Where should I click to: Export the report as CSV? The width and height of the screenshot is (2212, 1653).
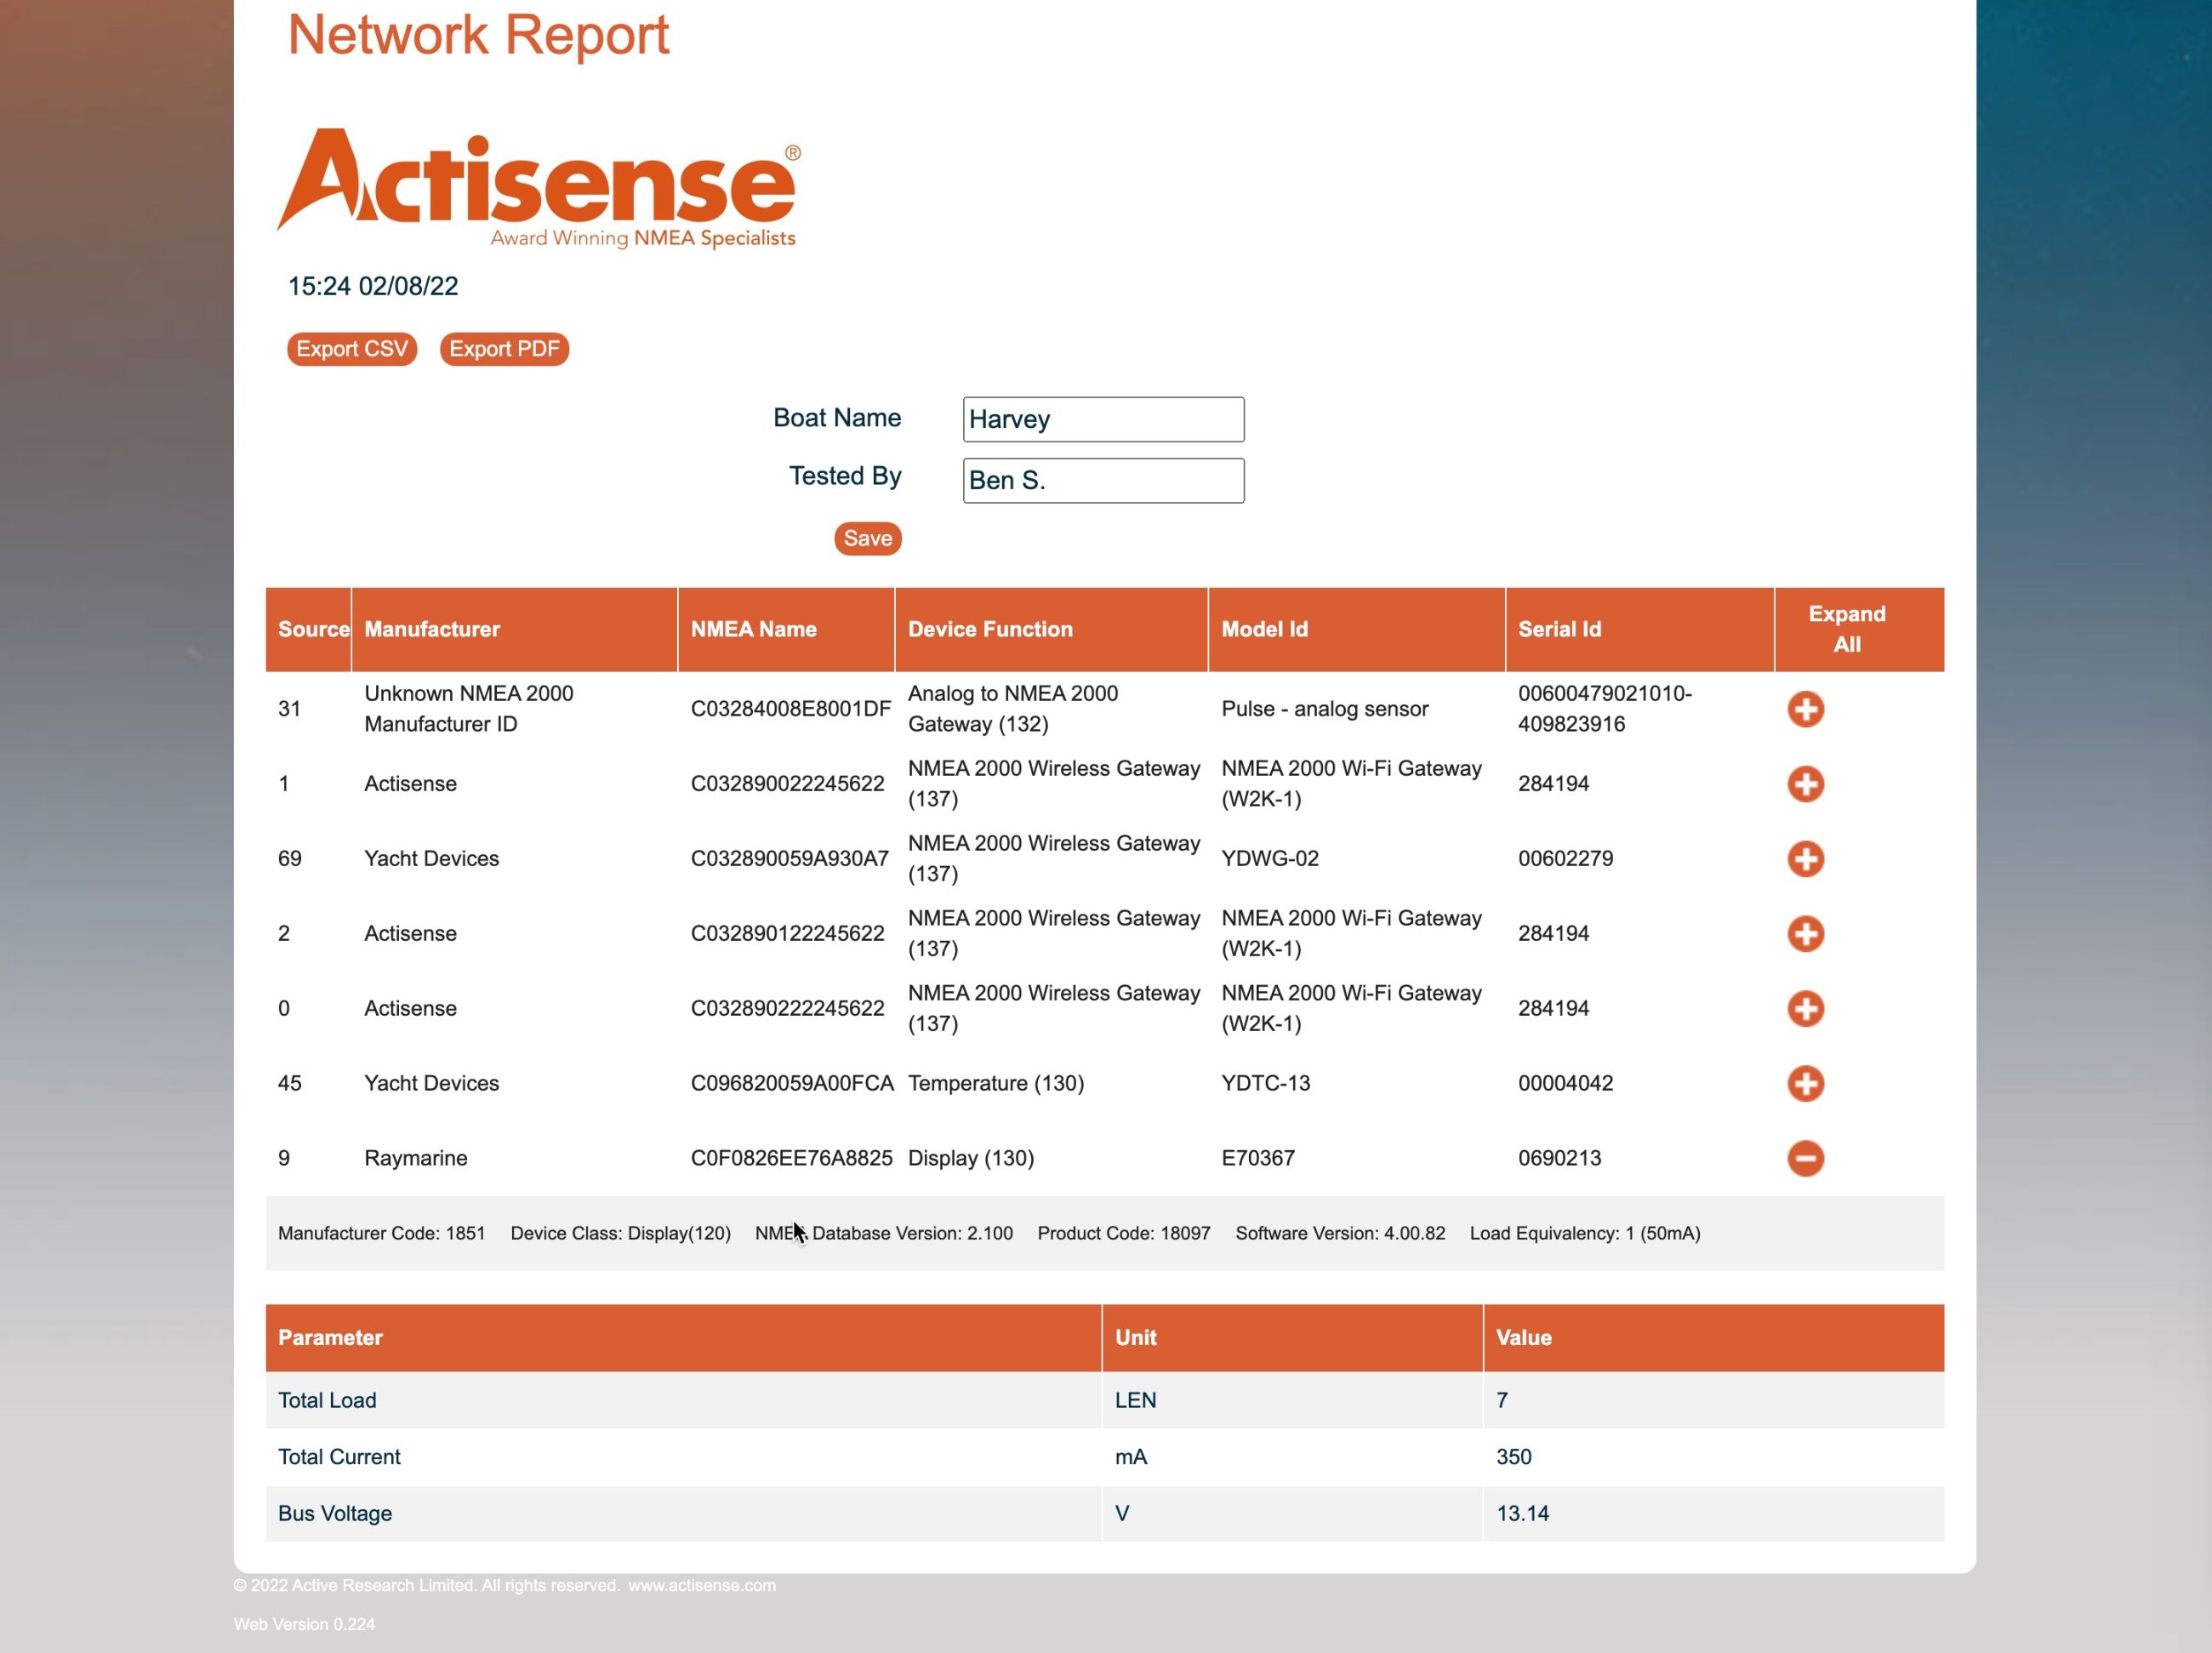point(352,349)
